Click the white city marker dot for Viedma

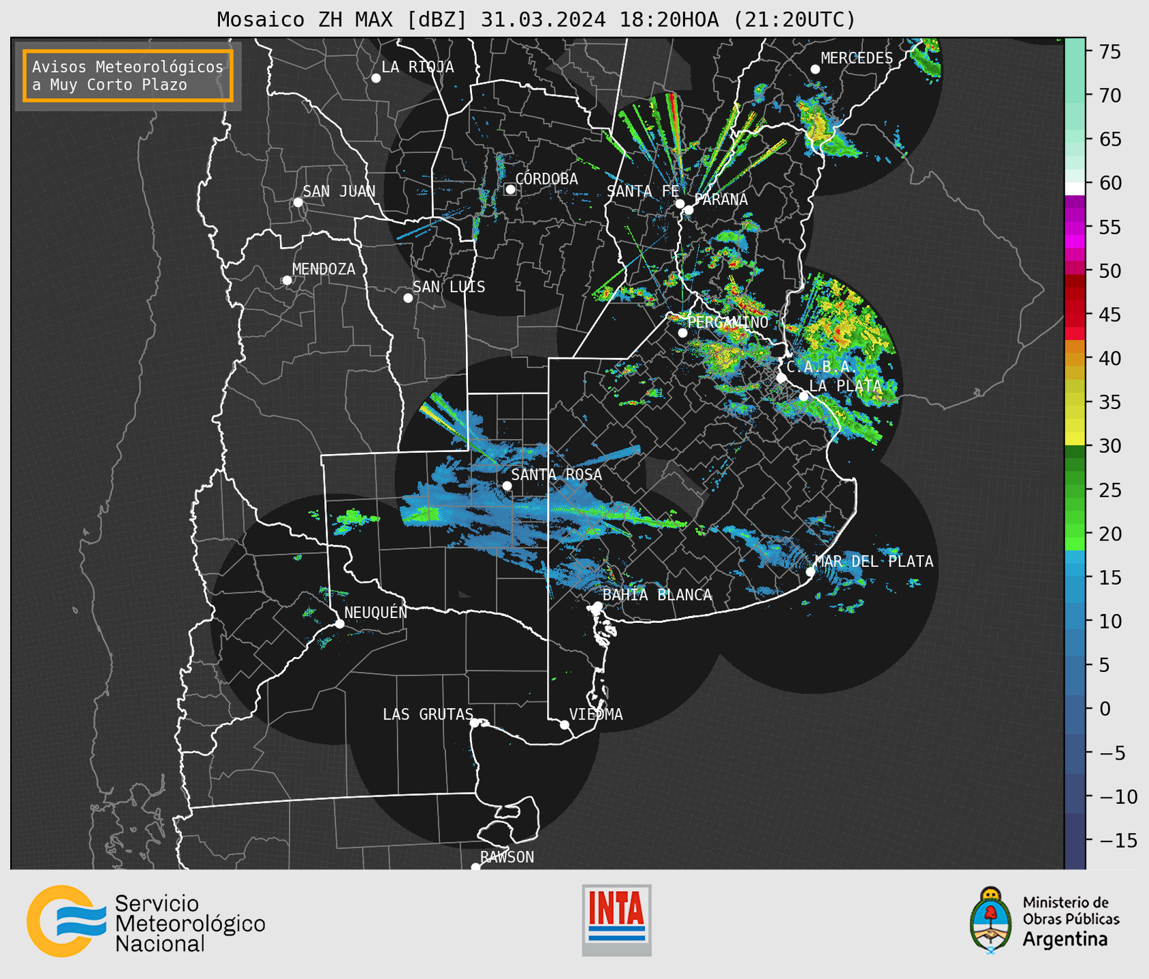564,725
